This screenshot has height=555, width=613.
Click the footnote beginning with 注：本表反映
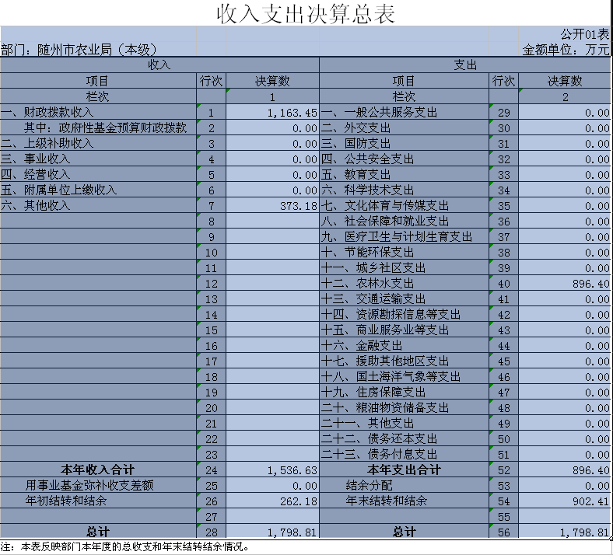(125, 546)
